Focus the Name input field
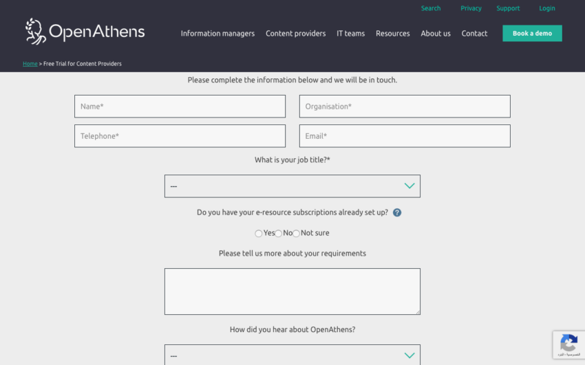 tap(180, 106)
